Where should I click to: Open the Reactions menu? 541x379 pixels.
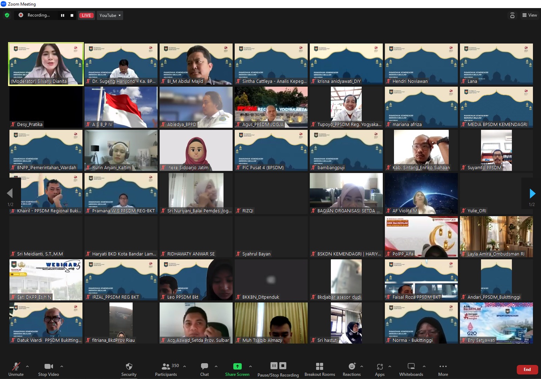pos(352,369)
